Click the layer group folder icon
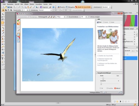 point(117,102)
